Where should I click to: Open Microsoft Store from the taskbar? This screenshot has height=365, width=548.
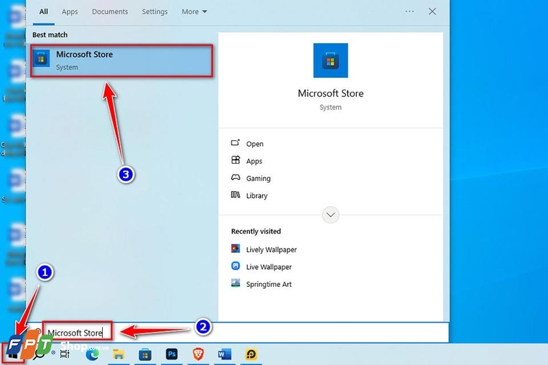point(145,355)
